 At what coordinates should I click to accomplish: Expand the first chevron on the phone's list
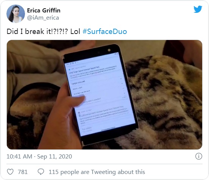click(x=121, y=79)
